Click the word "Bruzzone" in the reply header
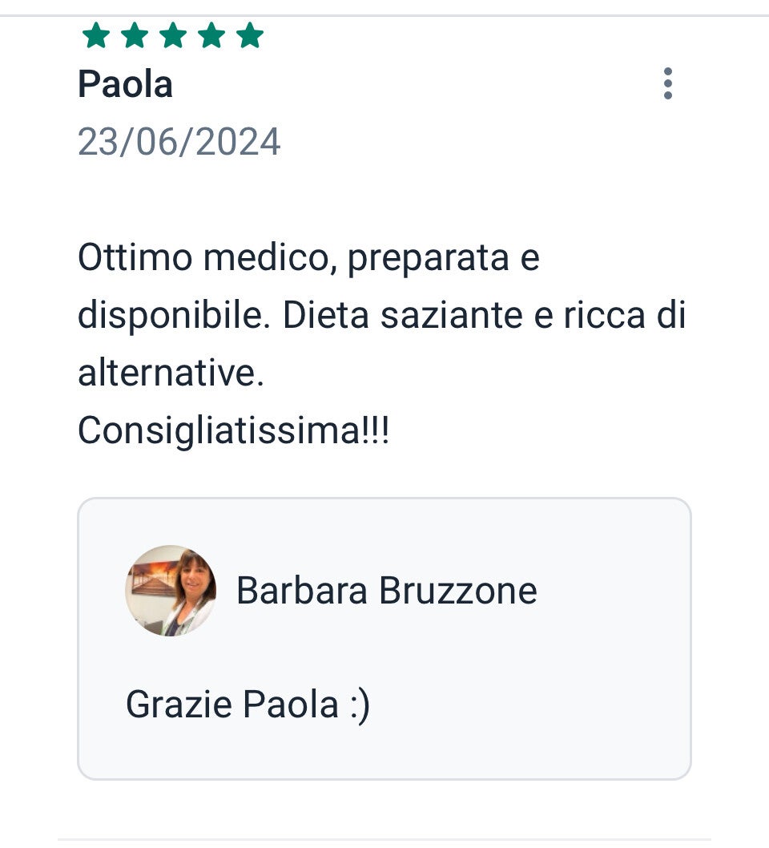The height and width of the screenshot is (848, 769). [x=457, y=592]
